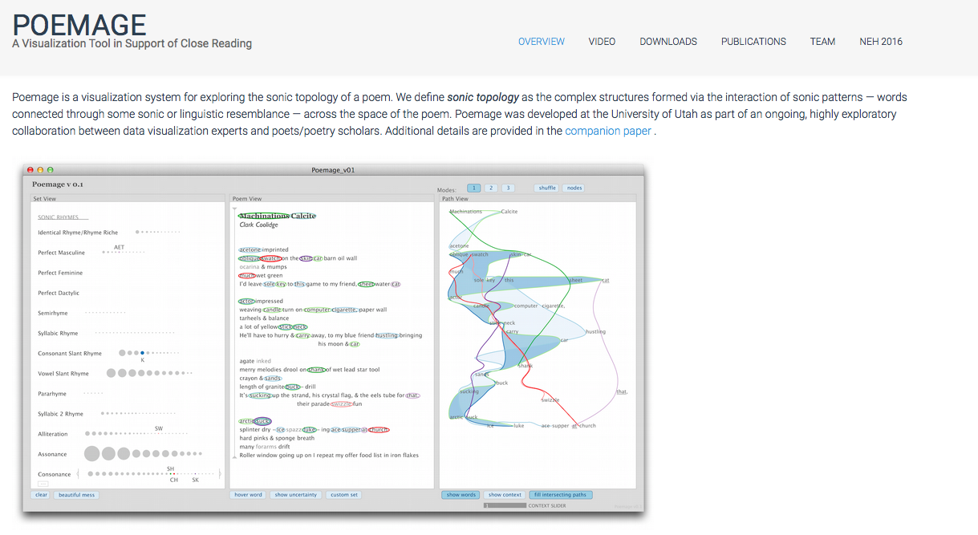Enable the 'show context' option

click(x=505, y=495)
